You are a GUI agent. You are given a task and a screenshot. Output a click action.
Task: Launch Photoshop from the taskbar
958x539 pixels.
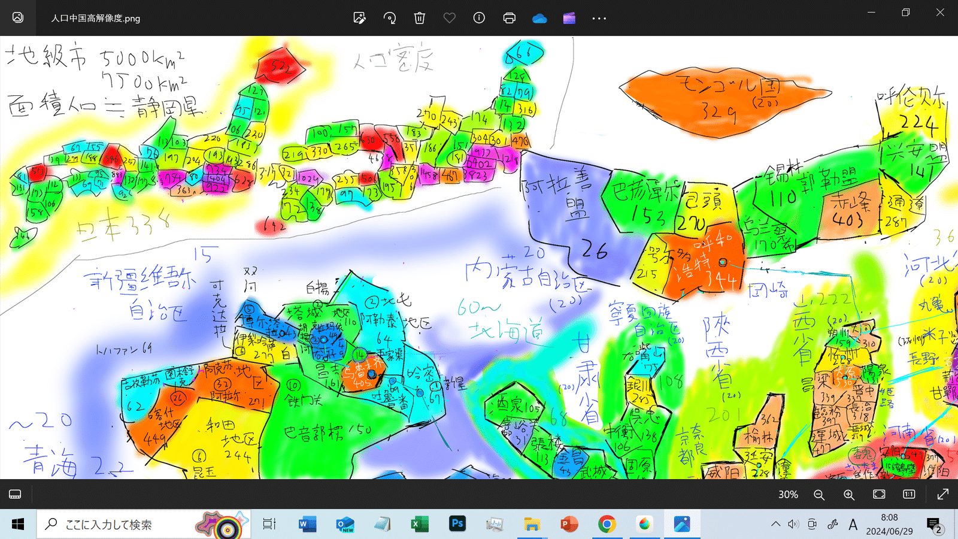tap(457, 524)
